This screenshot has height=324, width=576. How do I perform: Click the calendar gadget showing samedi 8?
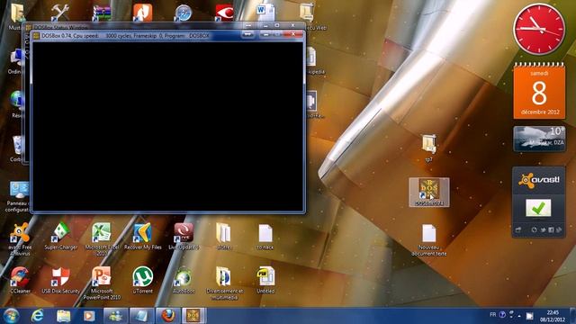(x=539, y=91)
